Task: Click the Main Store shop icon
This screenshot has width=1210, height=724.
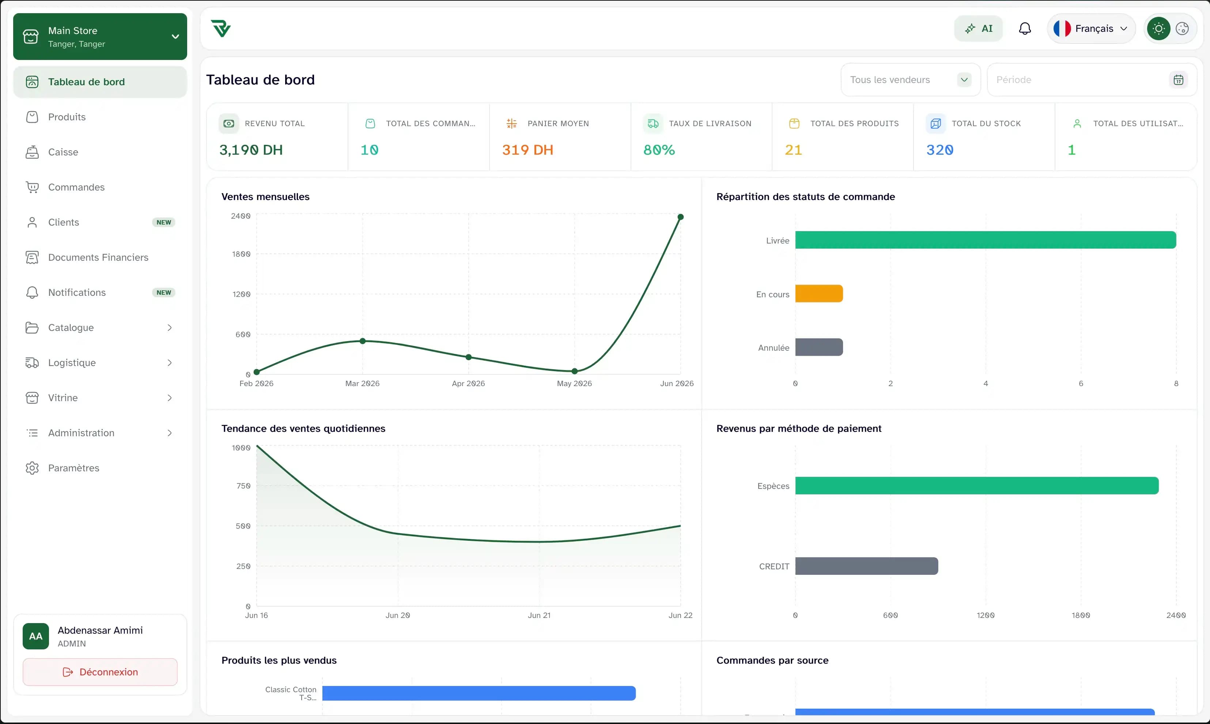Action: coord(31,37)
